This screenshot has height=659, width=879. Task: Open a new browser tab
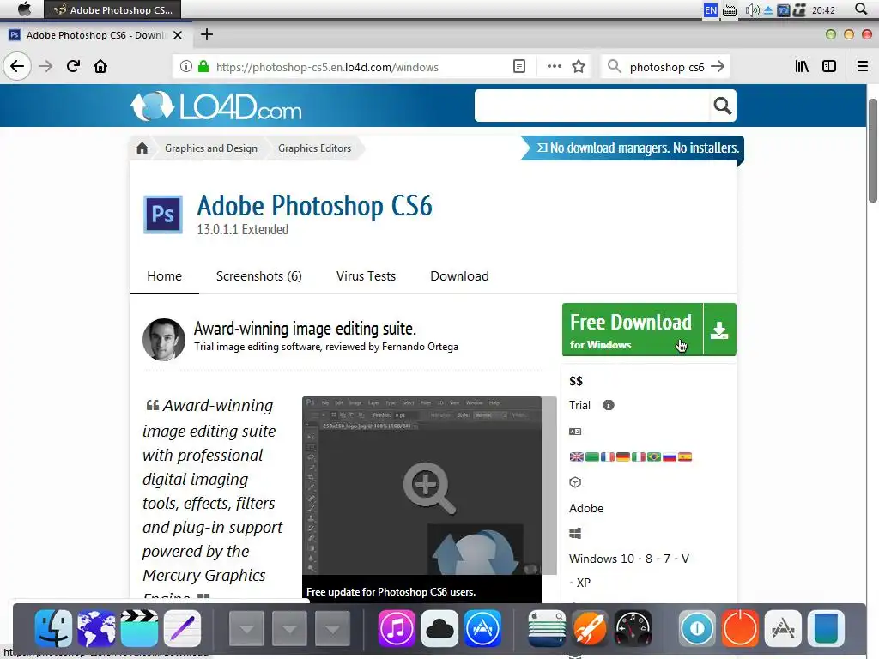207,34
